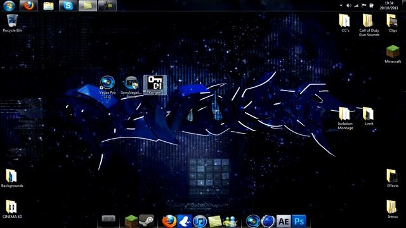Select the SonyVegas Patch desktop icon
The image size is (406, 228).
coord(131,87)
